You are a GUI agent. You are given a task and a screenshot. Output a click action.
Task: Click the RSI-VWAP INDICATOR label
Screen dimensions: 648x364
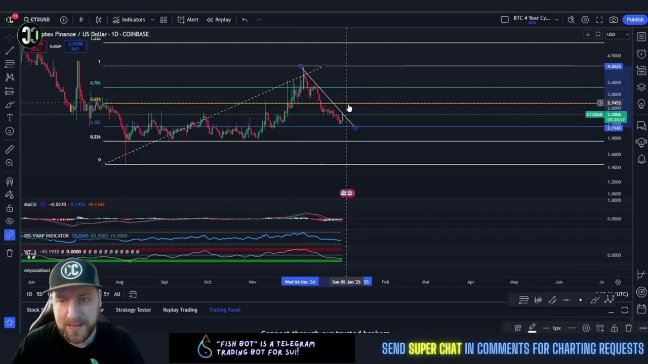click(46, 236)
